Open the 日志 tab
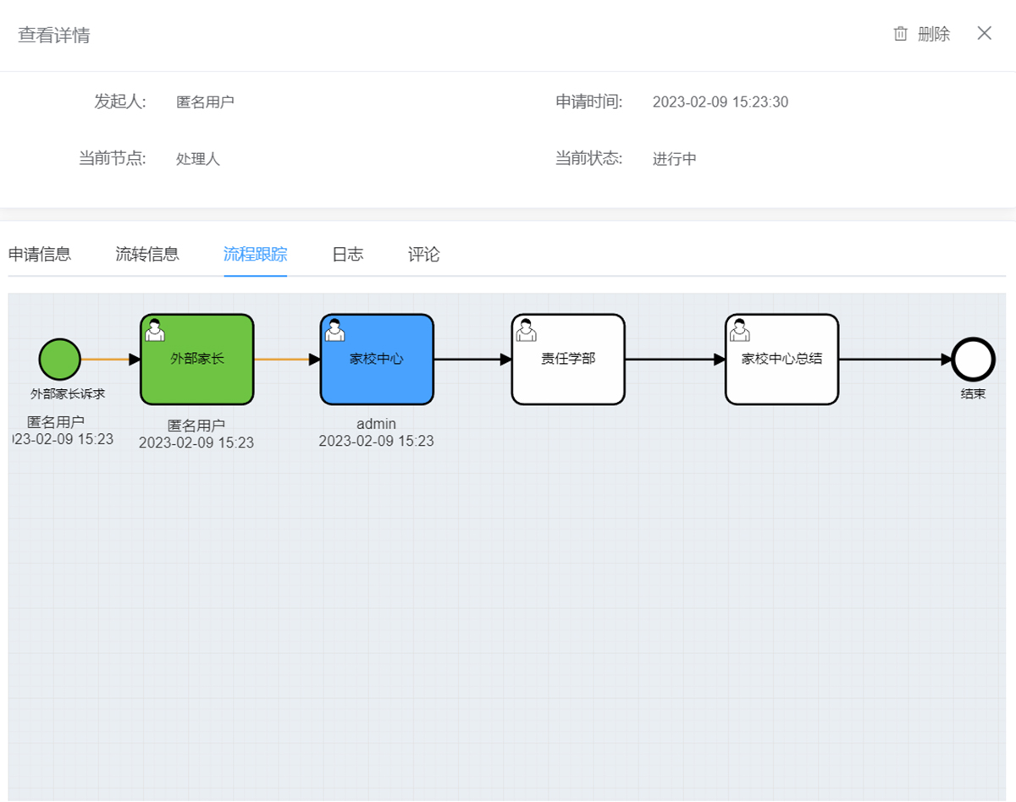The width and height of the screenshot is (1016, 802). pos(348,254)
